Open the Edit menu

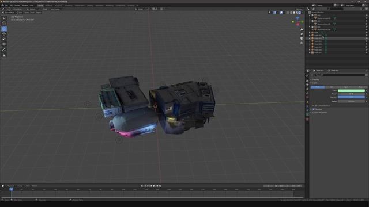[x=11, y=5]
